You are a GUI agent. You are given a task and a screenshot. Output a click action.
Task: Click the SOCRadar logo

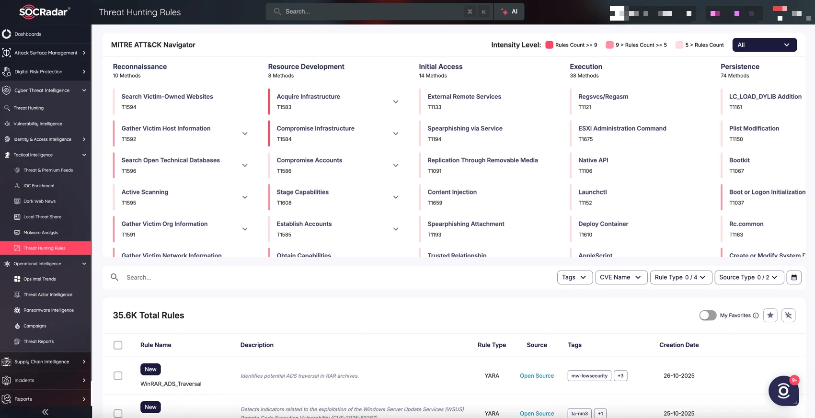pyautogui.click(x=45, y=12)
